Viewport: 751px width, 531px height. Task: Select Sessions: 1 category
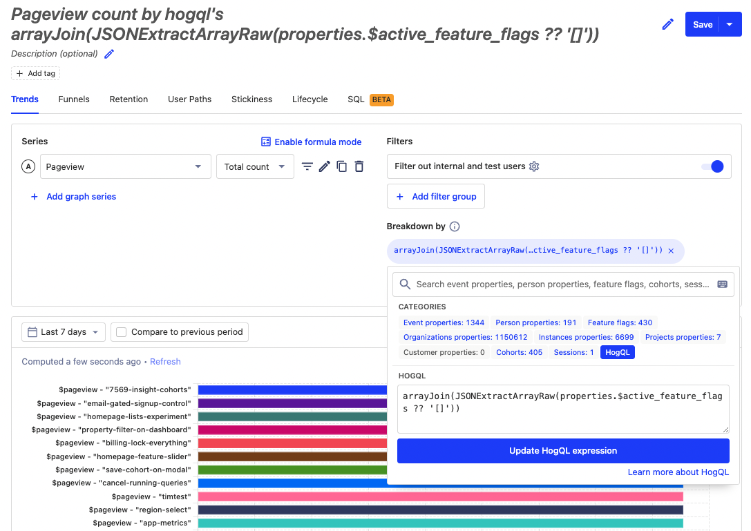click(573, 352)
